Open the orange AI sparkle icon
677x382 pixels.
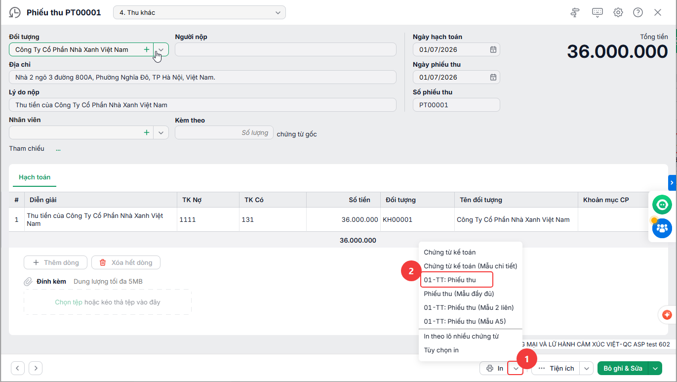point(667,314)
